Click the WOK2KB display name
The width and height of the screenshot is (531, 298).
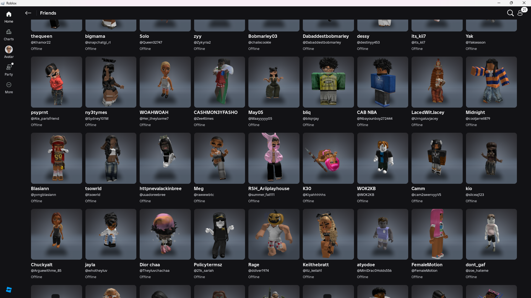(366, 188)
